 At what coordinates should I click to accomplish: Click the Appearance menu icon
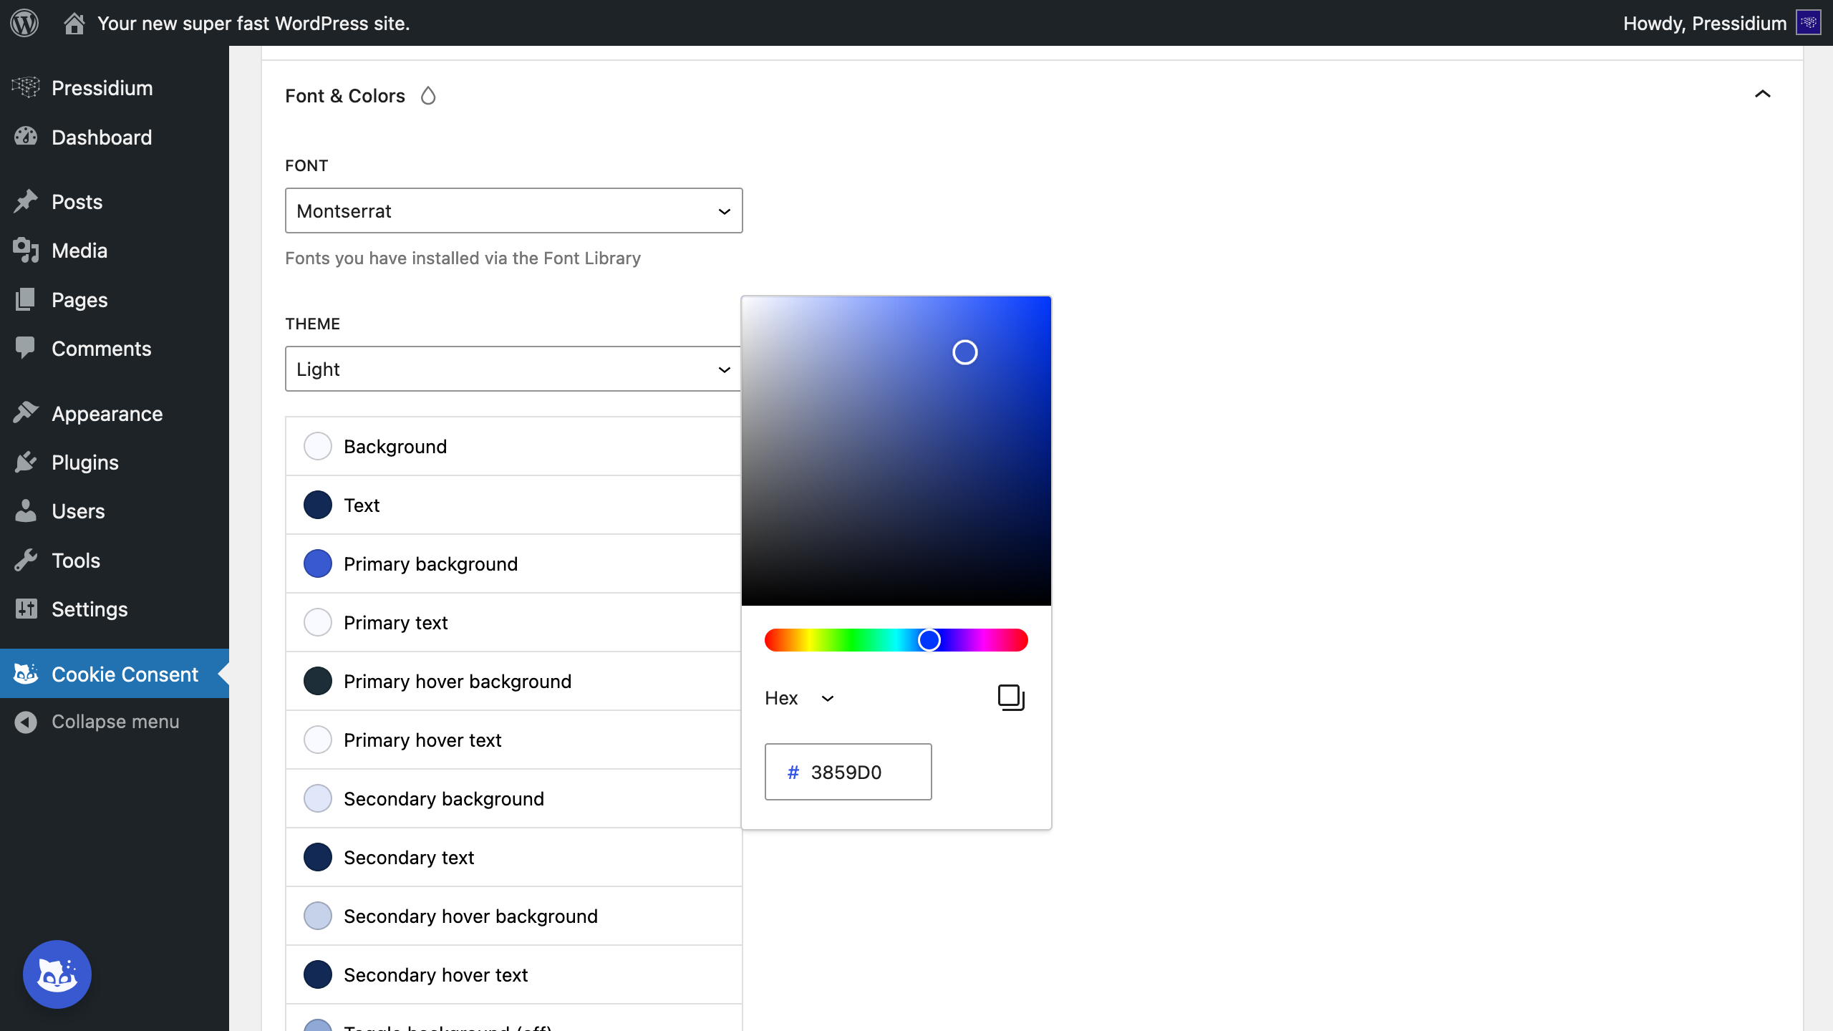25,413
